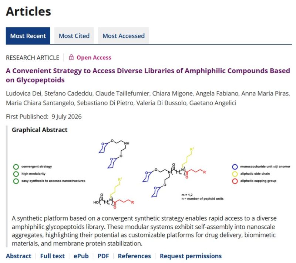This screenshot has width=296, height=263.
Task: Click the green high modularity circle
Action: tap(16, 174)
